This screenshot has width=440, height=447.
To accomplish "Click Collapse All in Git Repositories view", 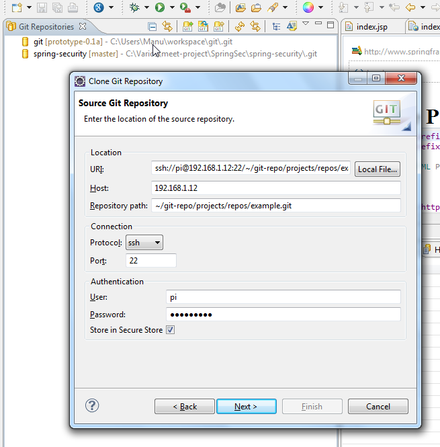I will [x=152, y=26].
